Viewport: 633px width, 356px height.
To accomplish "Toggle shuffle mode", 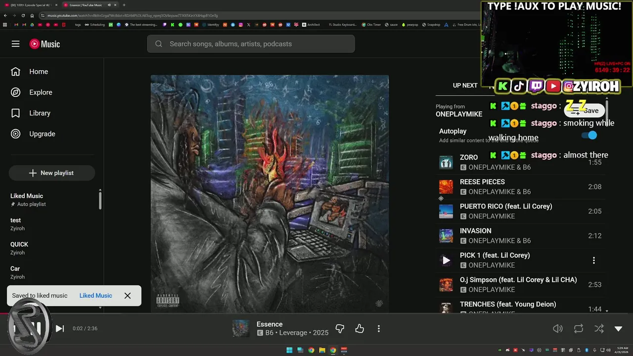I will point(598,329).
